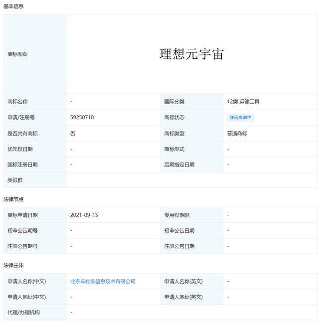Click the 优先权日期 label
Viewport: 319px width, 322px height.
point(20,149)
